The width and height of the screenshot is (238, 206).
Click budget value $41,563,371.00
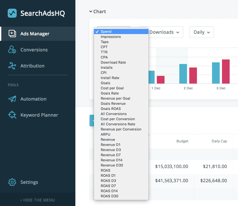172,181
